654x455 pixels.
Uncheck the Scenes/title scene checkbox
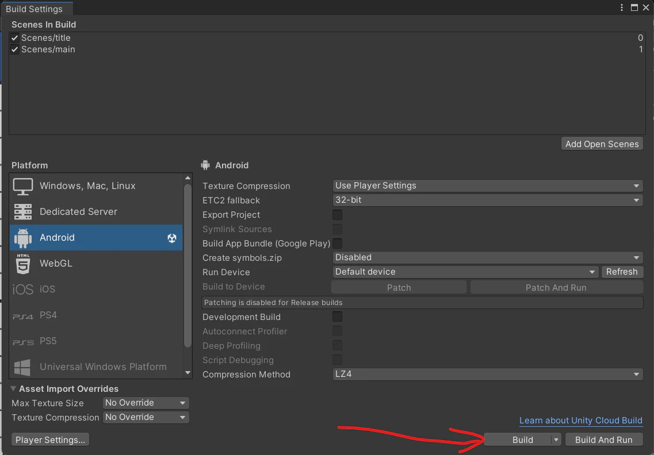(x=14, y=38)
